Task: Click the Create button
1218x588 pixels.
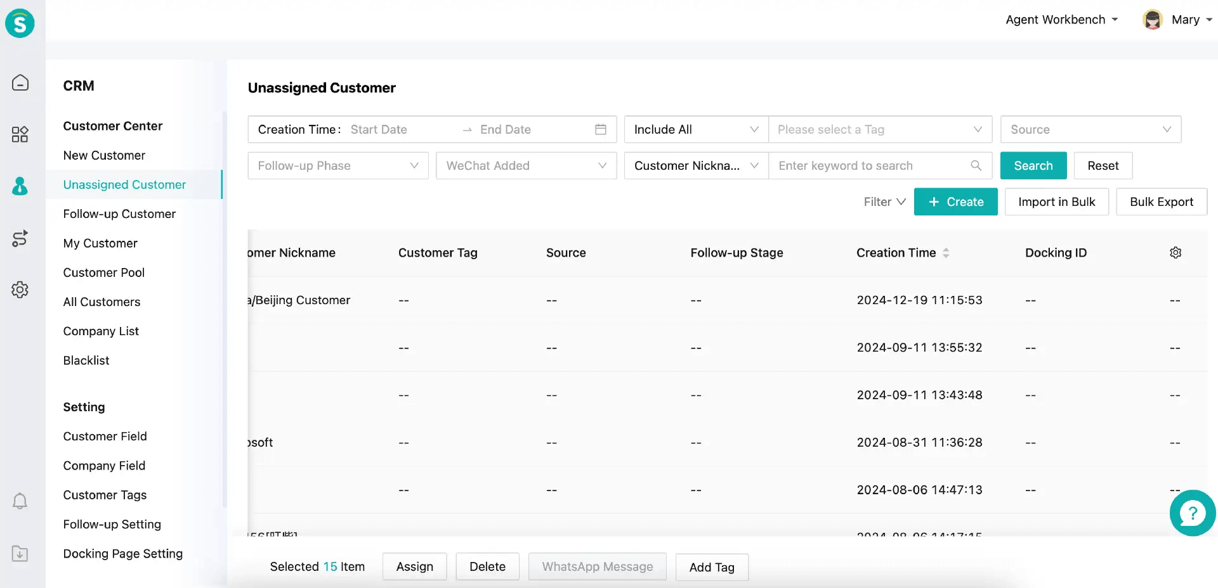Action: 955,201
